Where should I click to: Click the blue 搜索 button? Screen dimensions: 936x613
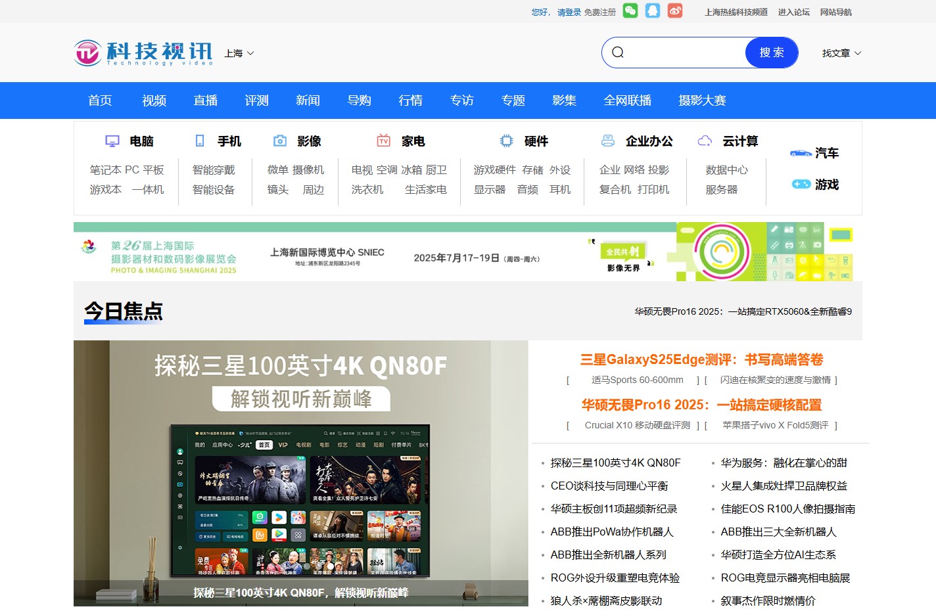coord(772,53)
